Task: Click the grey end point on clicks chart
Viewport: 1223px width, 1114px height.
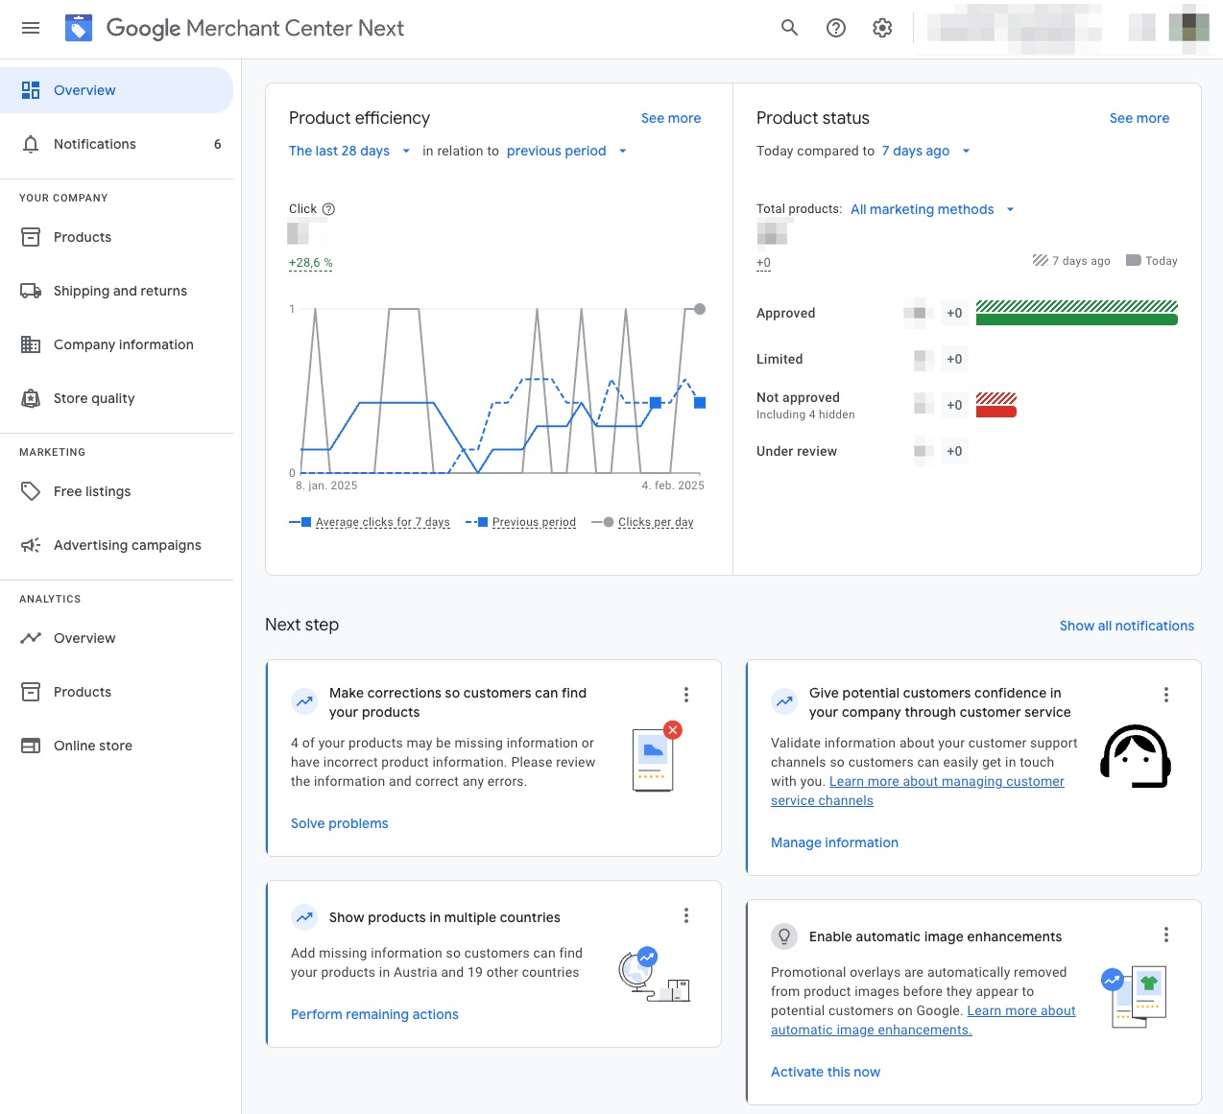Action: [x=700, y=309]
